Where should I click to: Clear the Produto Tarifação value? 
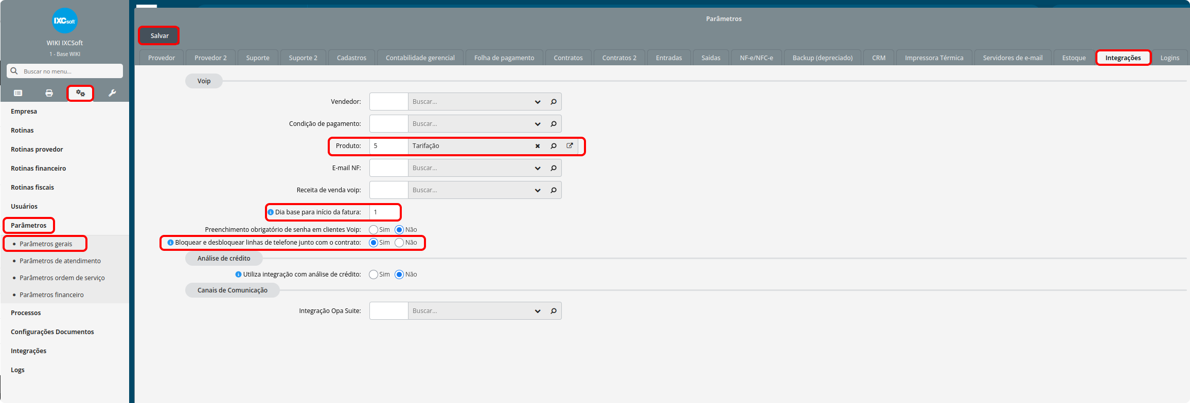[538, 146]
